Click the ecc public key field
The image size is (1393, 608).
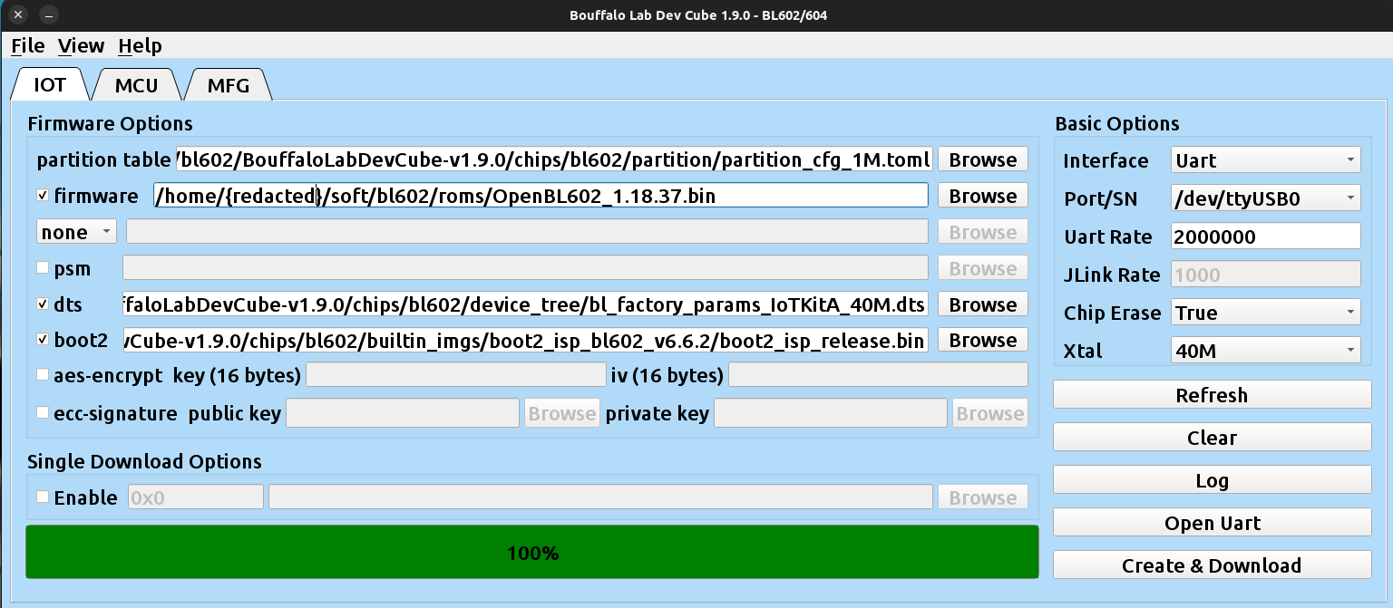click(403, 413)
